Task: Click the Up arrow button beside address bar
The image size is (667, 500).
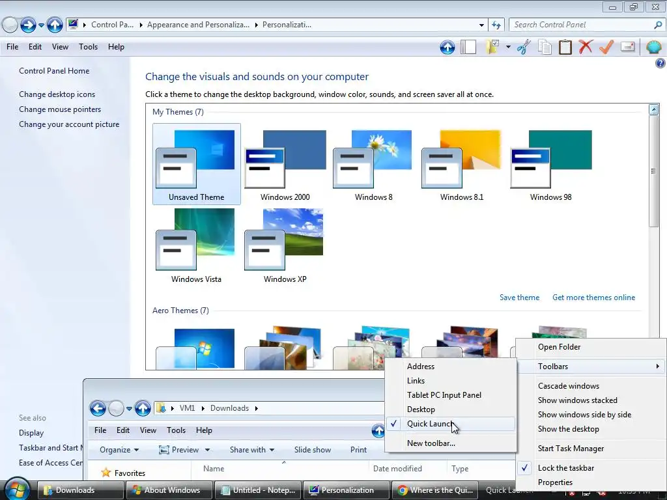Action: [55, 25]
